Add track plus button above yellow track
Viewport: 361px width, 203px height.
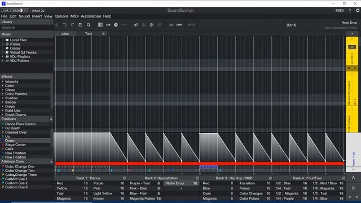pos(352,34)
